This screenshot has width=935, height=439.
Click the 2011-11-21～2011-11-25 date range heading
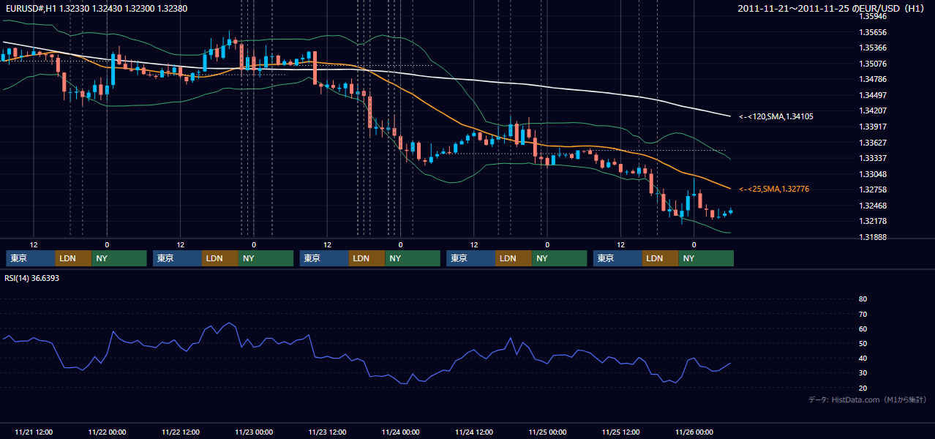click(x=832, y=8)
